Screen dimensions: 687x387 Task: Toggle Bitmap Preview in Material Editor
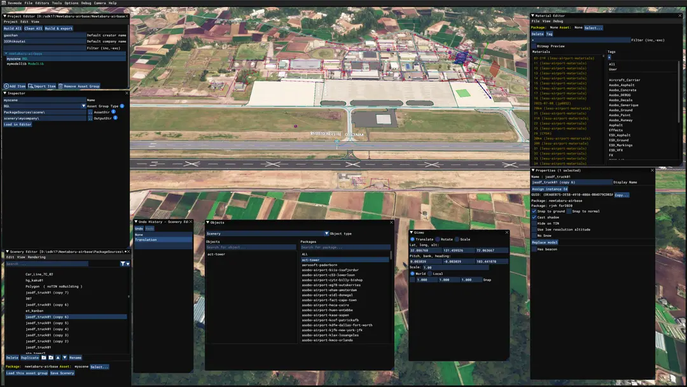point(534,46)
